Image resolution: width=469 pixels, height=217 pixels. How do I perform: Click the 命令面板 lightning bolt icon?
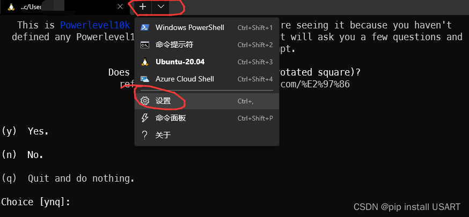[144, 118]
